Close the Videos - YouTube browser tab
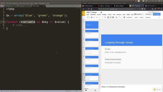163x92 pixels. 112,6
